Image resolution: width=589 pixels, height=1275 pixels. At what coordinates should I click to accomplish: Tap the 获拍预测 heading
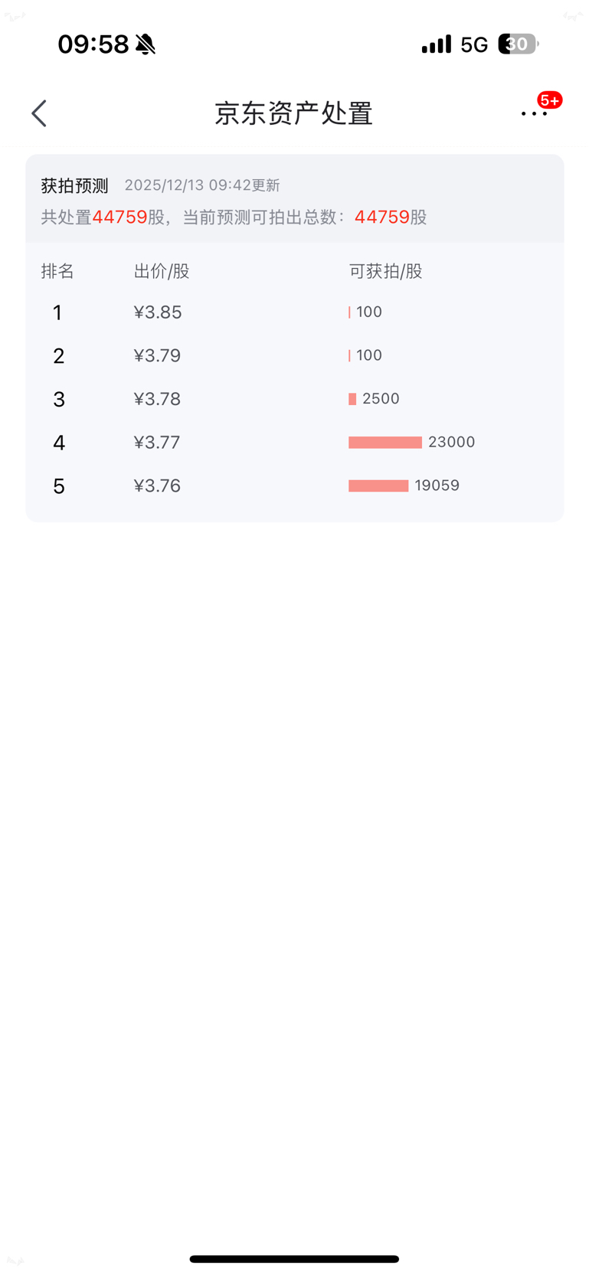(x=74, y=185)
